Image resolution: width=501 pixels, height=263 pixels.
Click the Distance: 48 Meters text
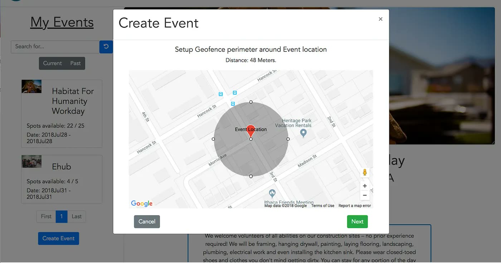[x=251, y=60]
